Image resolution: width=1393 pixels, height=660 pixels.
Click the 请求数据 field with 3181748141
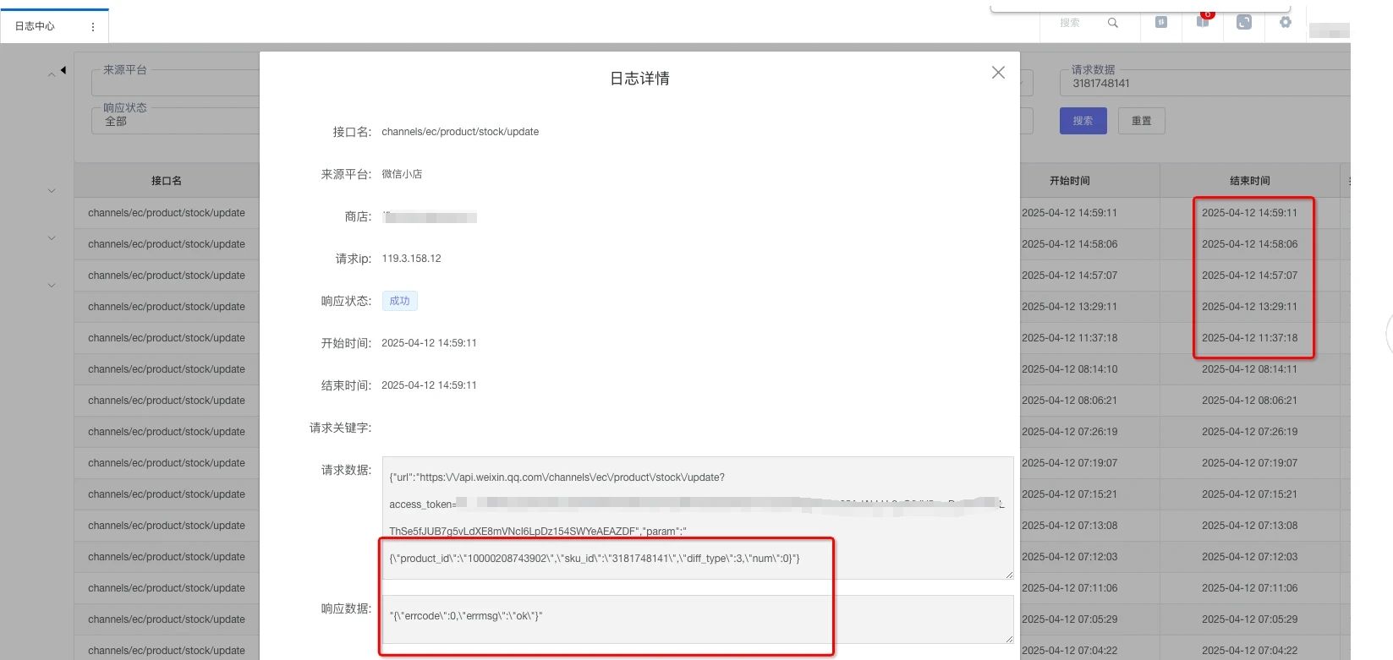click(1204, 83)
